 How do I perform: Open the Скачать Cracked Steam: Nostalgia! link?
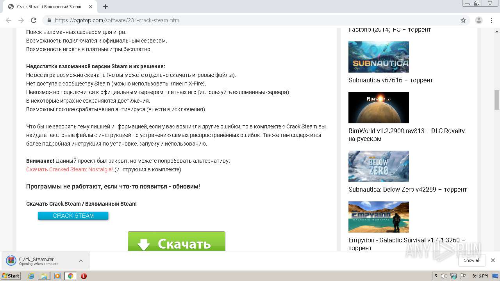pyautogui.click(x=70, y=169)
